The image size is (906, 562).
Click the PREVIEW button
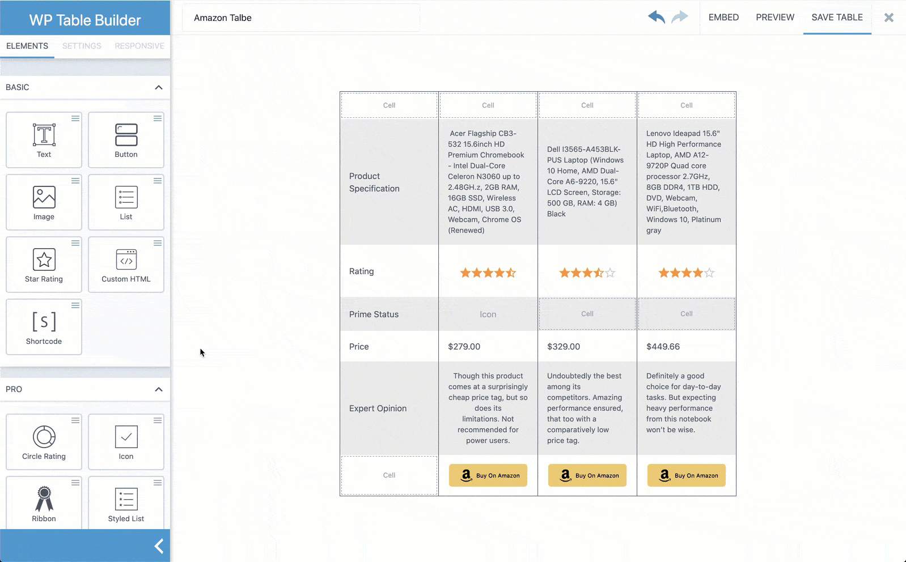[775, 18]
